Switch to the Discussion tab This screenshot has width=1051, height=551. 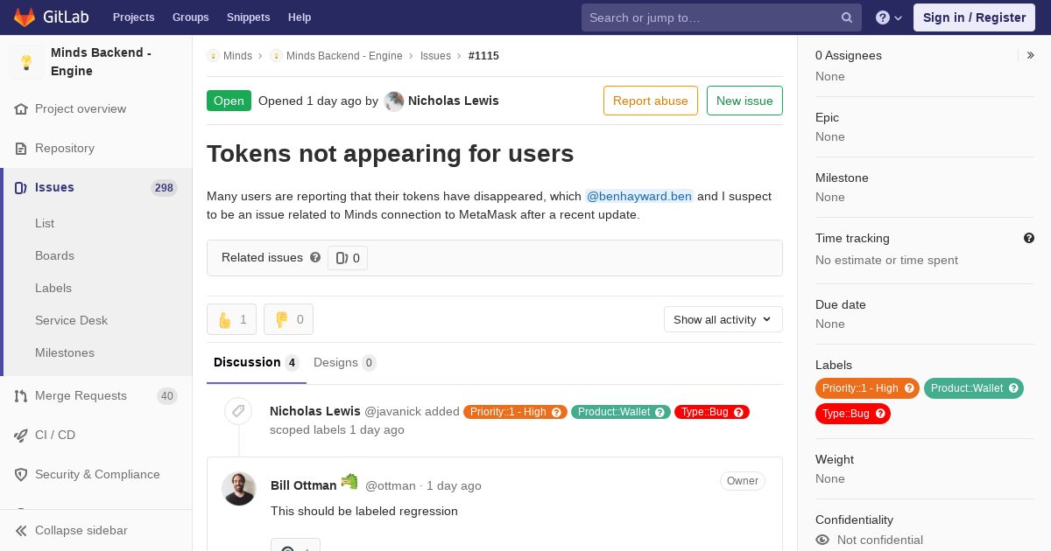[x=257, y=363]
